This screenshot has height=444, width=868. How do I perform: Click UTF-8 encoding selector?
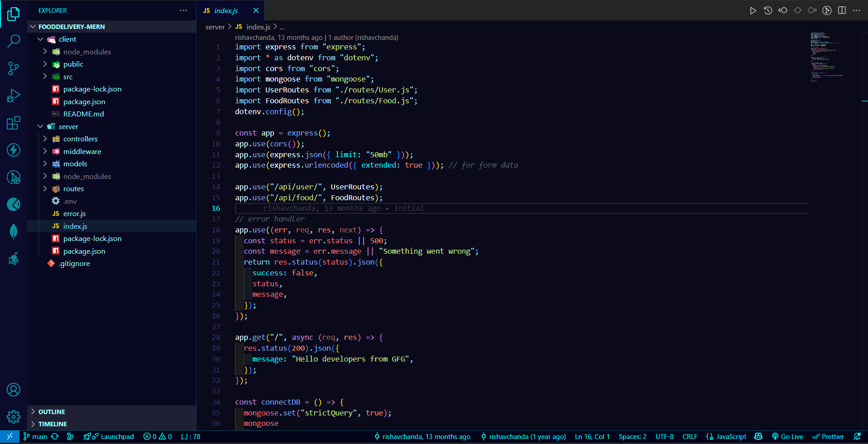tap(664, 437)
